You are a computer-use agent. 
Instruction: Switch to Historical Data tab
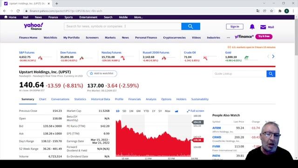click(101, 99)
